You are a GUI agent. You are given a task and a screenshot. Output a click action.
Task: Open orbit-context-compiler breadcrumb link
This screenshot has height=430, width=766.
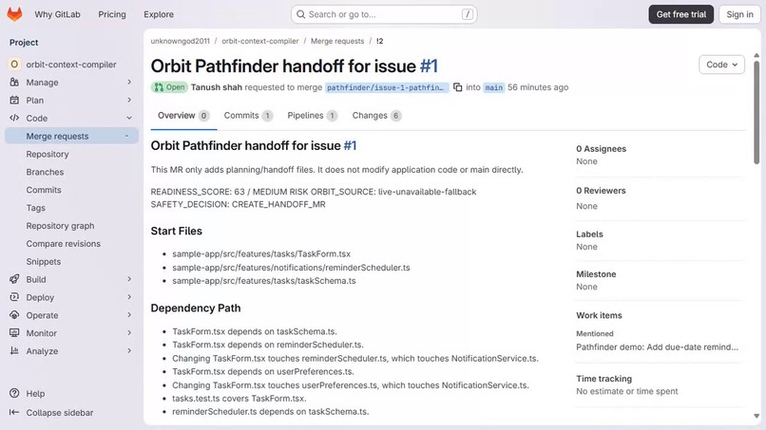259,41
